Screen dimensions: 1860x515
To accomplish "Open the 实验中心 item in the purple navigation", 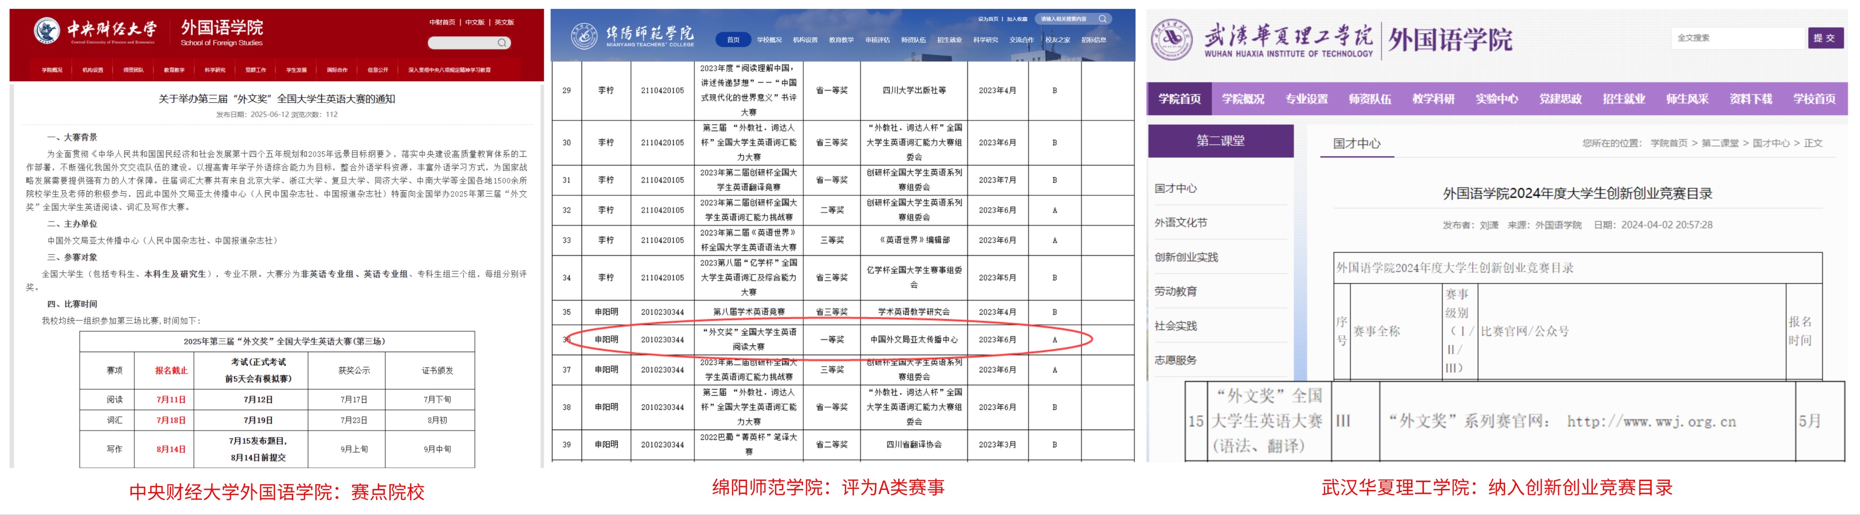I will (x=1496, y=99).
